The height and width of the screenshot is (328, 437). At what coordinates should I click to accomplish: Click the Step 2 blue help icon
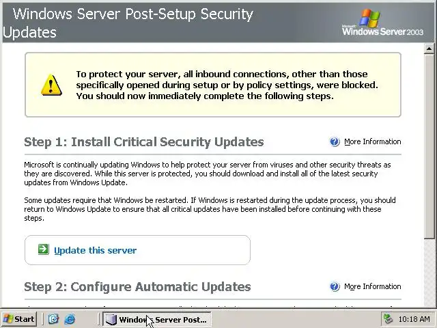pyautogui.click(x=335, y=287)
